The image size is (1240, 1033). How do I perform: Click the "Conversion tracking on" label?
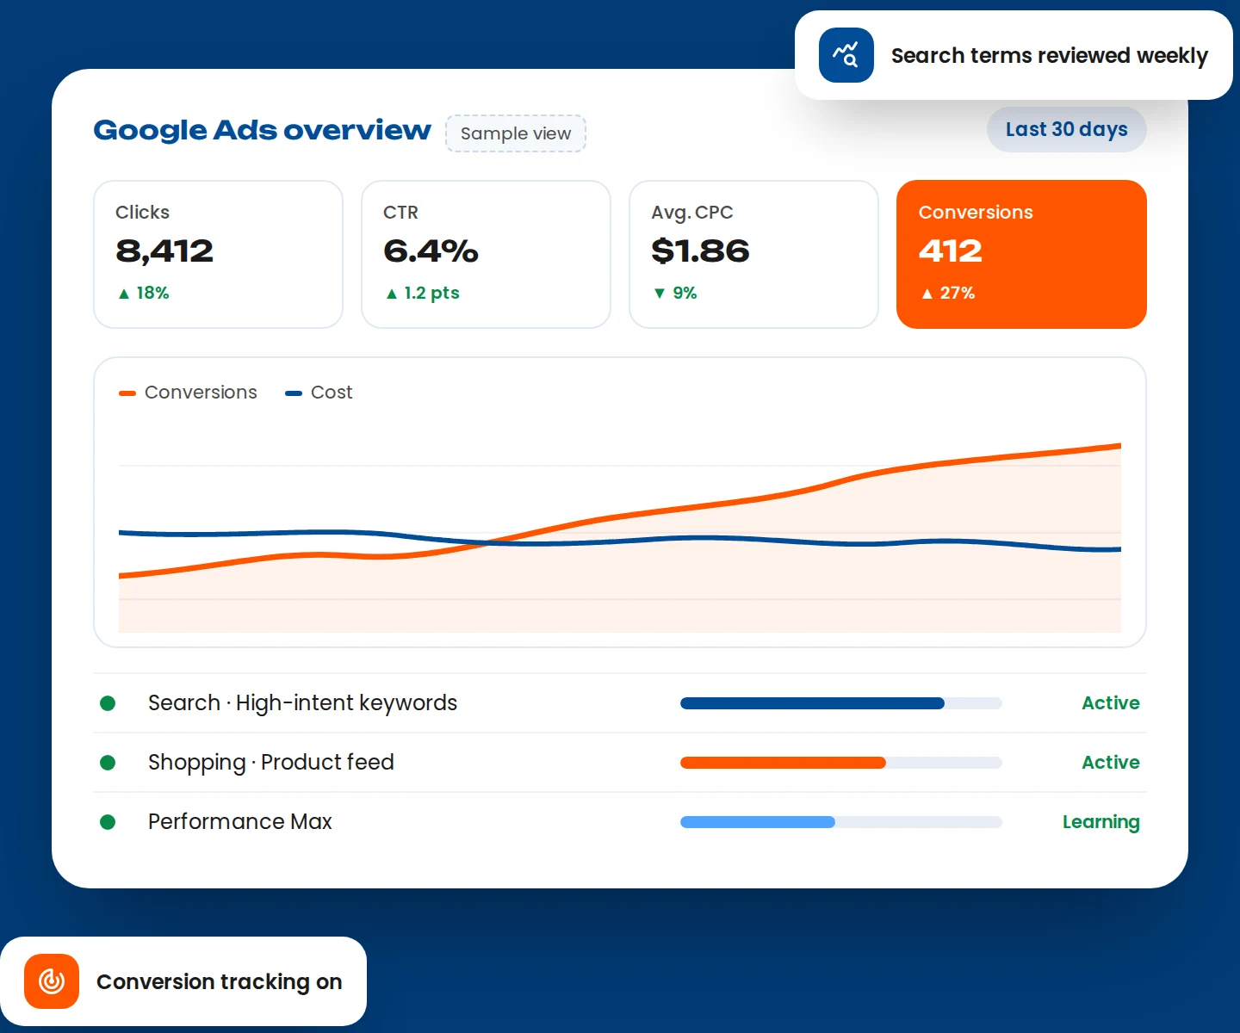coord(220,982)
